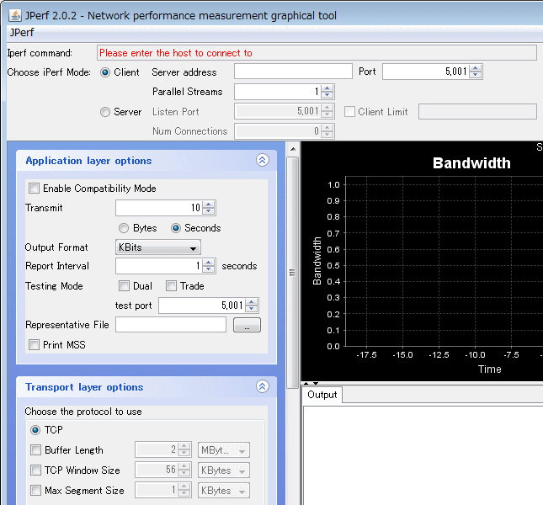Click the Report Interval value field

159,266
